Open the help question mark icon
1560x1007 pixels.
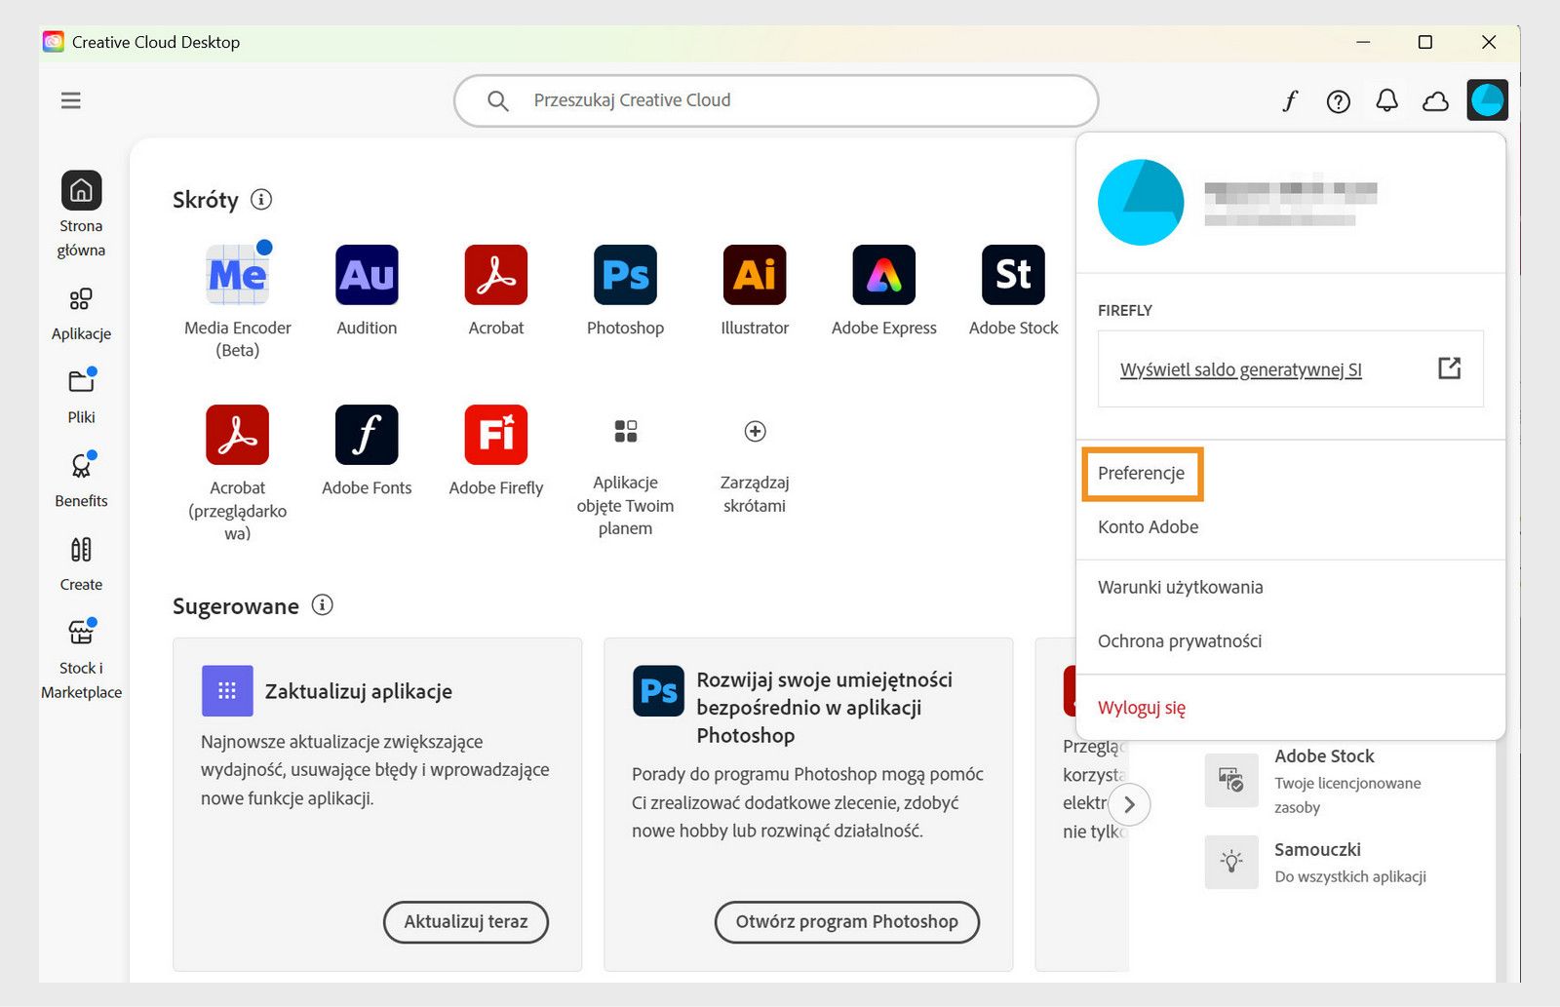click(1338, 100)
